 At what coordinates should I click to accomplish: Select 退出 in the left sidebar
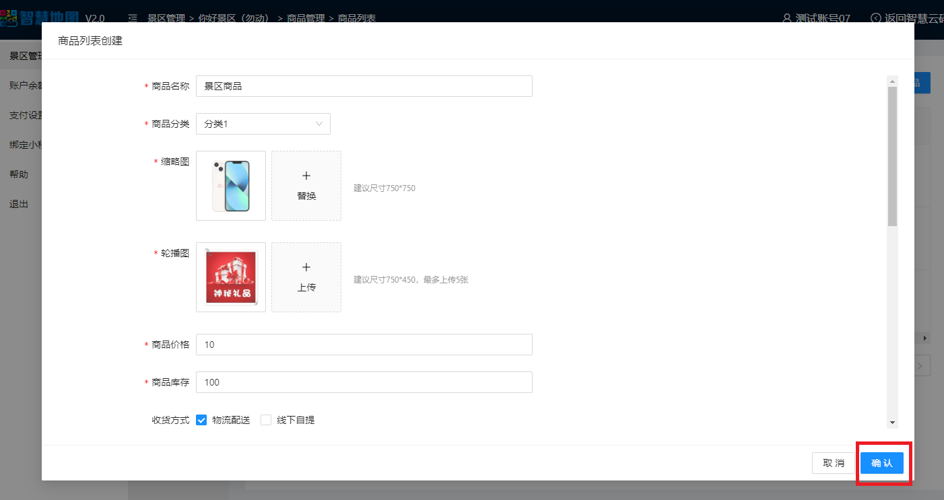[x=19, y=204]
